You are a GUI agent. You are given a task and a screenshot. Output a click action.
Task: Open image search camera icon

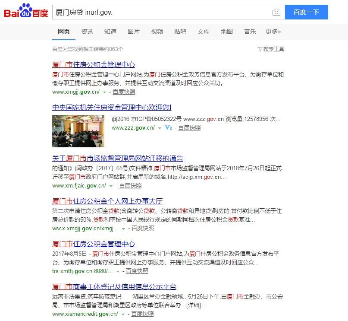pos(276,12)
